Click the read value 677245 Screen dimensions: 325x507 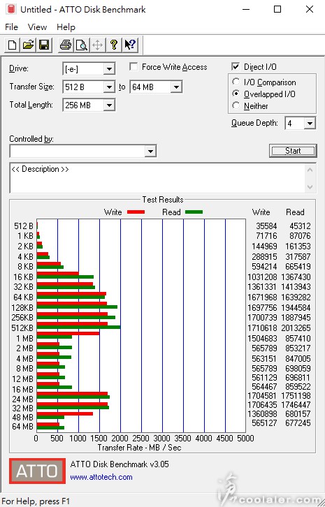tap(298, 423)
